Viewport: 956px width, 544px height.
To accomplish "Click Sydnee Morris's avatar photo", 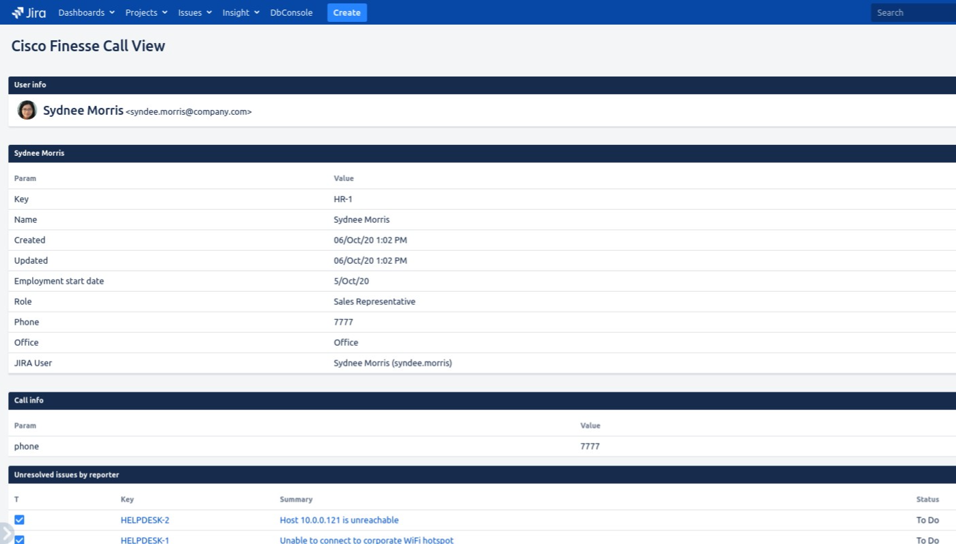I will point(27,110).
